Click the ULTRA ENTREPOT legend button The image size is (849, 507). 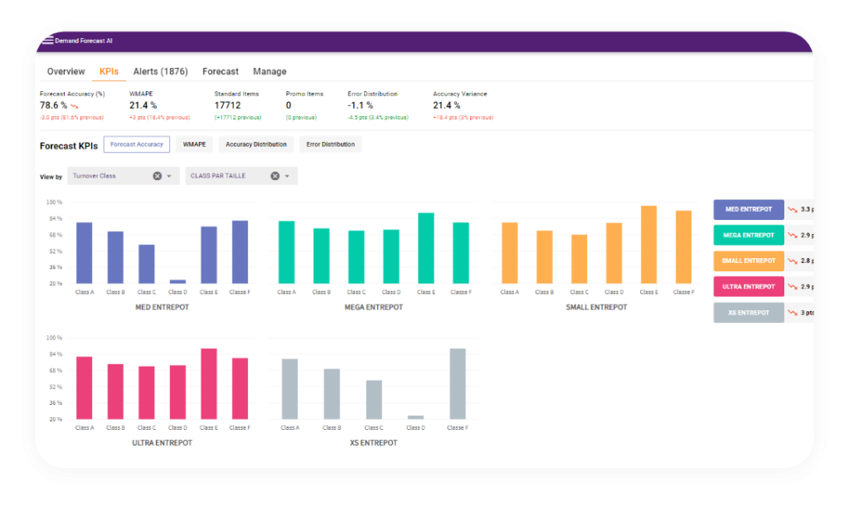point(749,287)
